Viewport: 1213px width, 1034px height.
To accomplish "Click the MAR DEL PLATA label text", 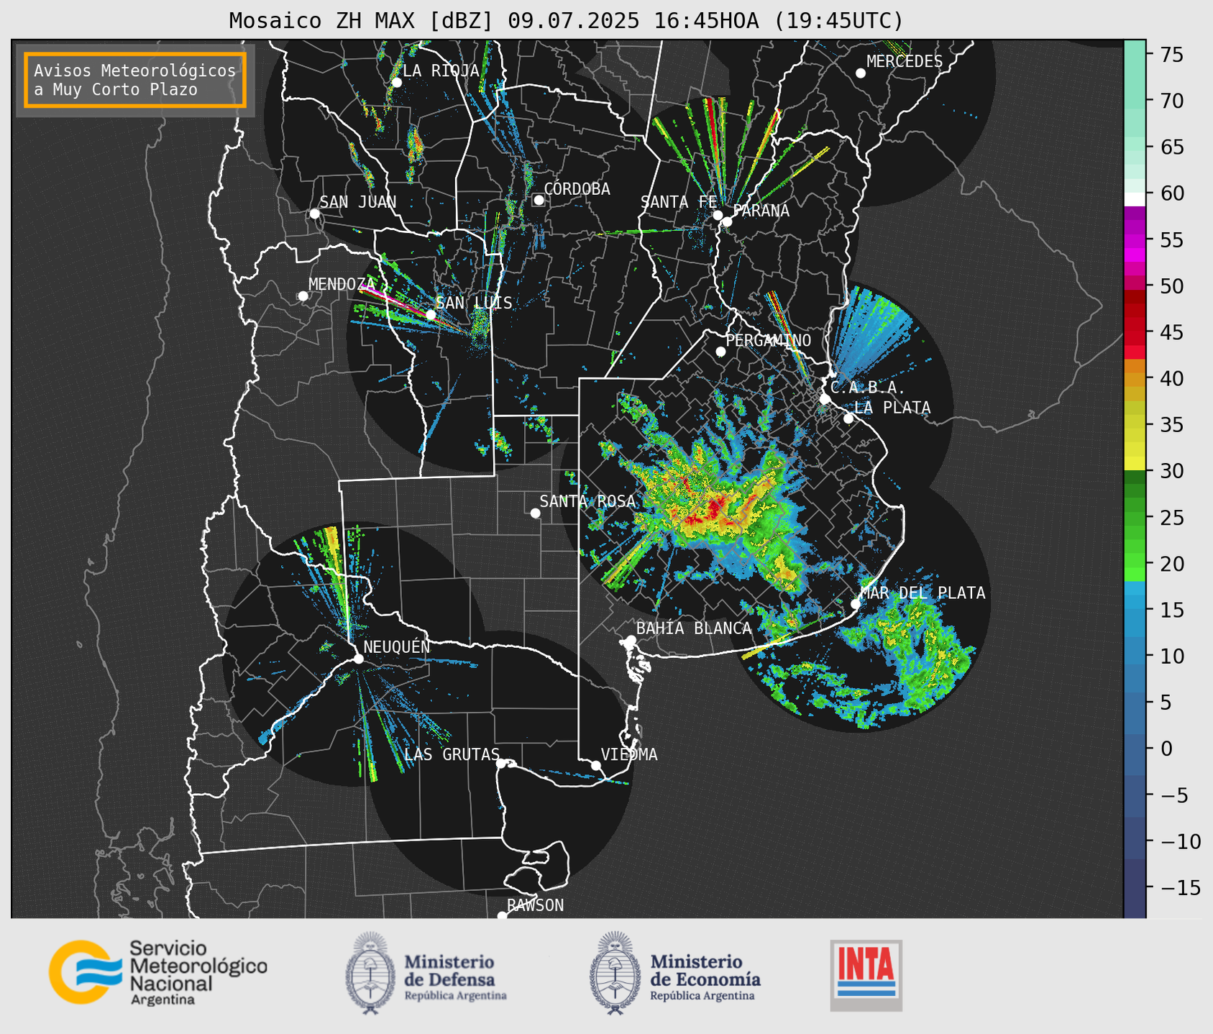I will tap(923, 593).
